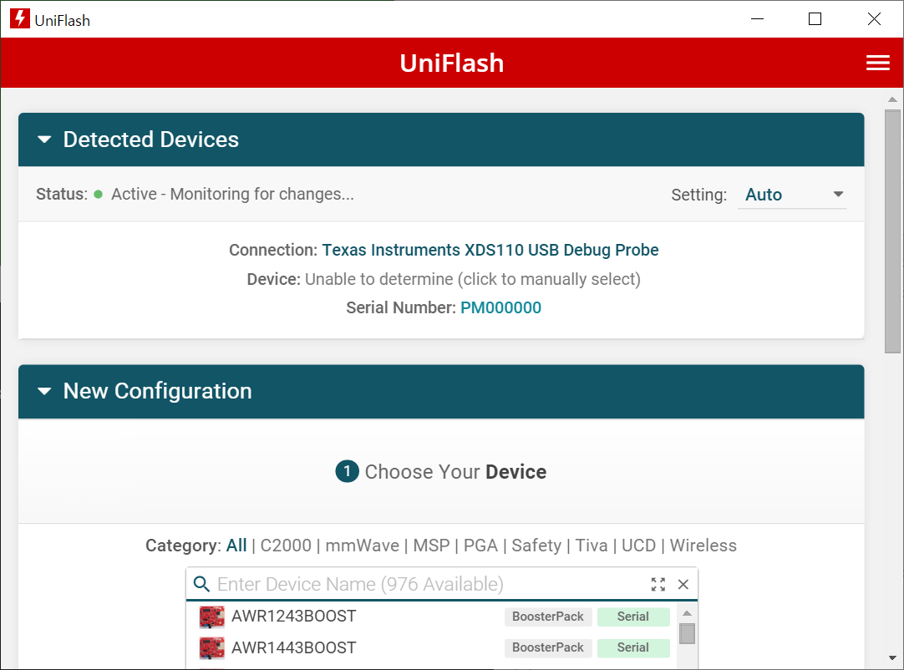Click BoosterPack tag on AWR1443BOOST row
Screen dimensions: 904x670
coord(548,647)
